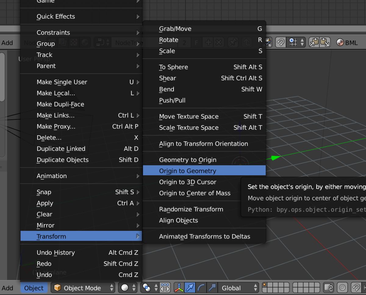Viewport: 366px width, 295px height.
Task: Open the Object menu in viewport header
Action: coord(34,288)
